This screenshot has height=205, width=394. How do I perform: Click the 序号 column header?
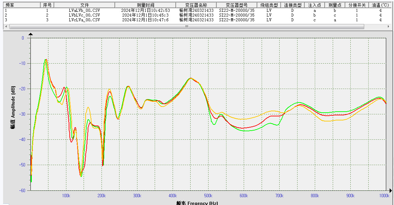47,5
